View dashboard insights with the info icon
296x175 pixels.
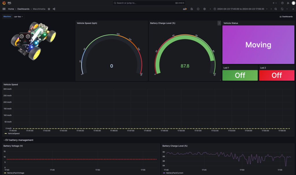point(198,9)
